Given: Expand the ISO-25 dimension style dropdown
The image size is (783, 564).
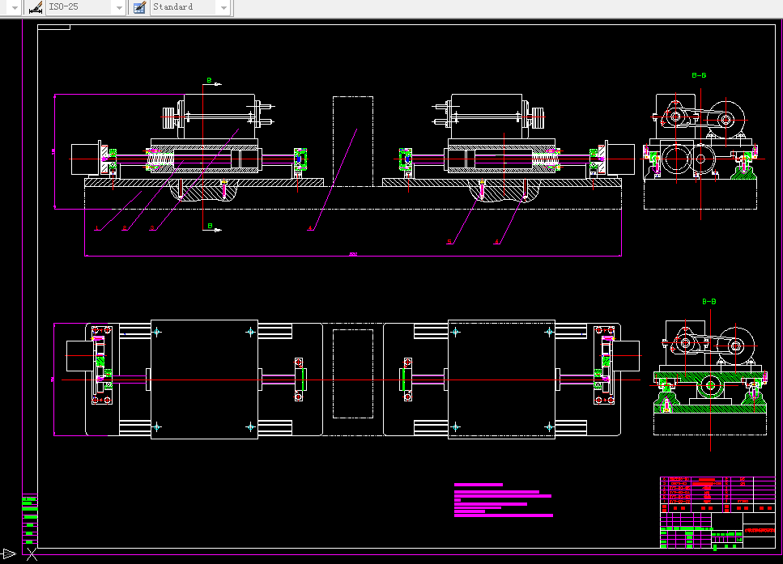Looking at the screenshot, I should [x=119, y=7].
